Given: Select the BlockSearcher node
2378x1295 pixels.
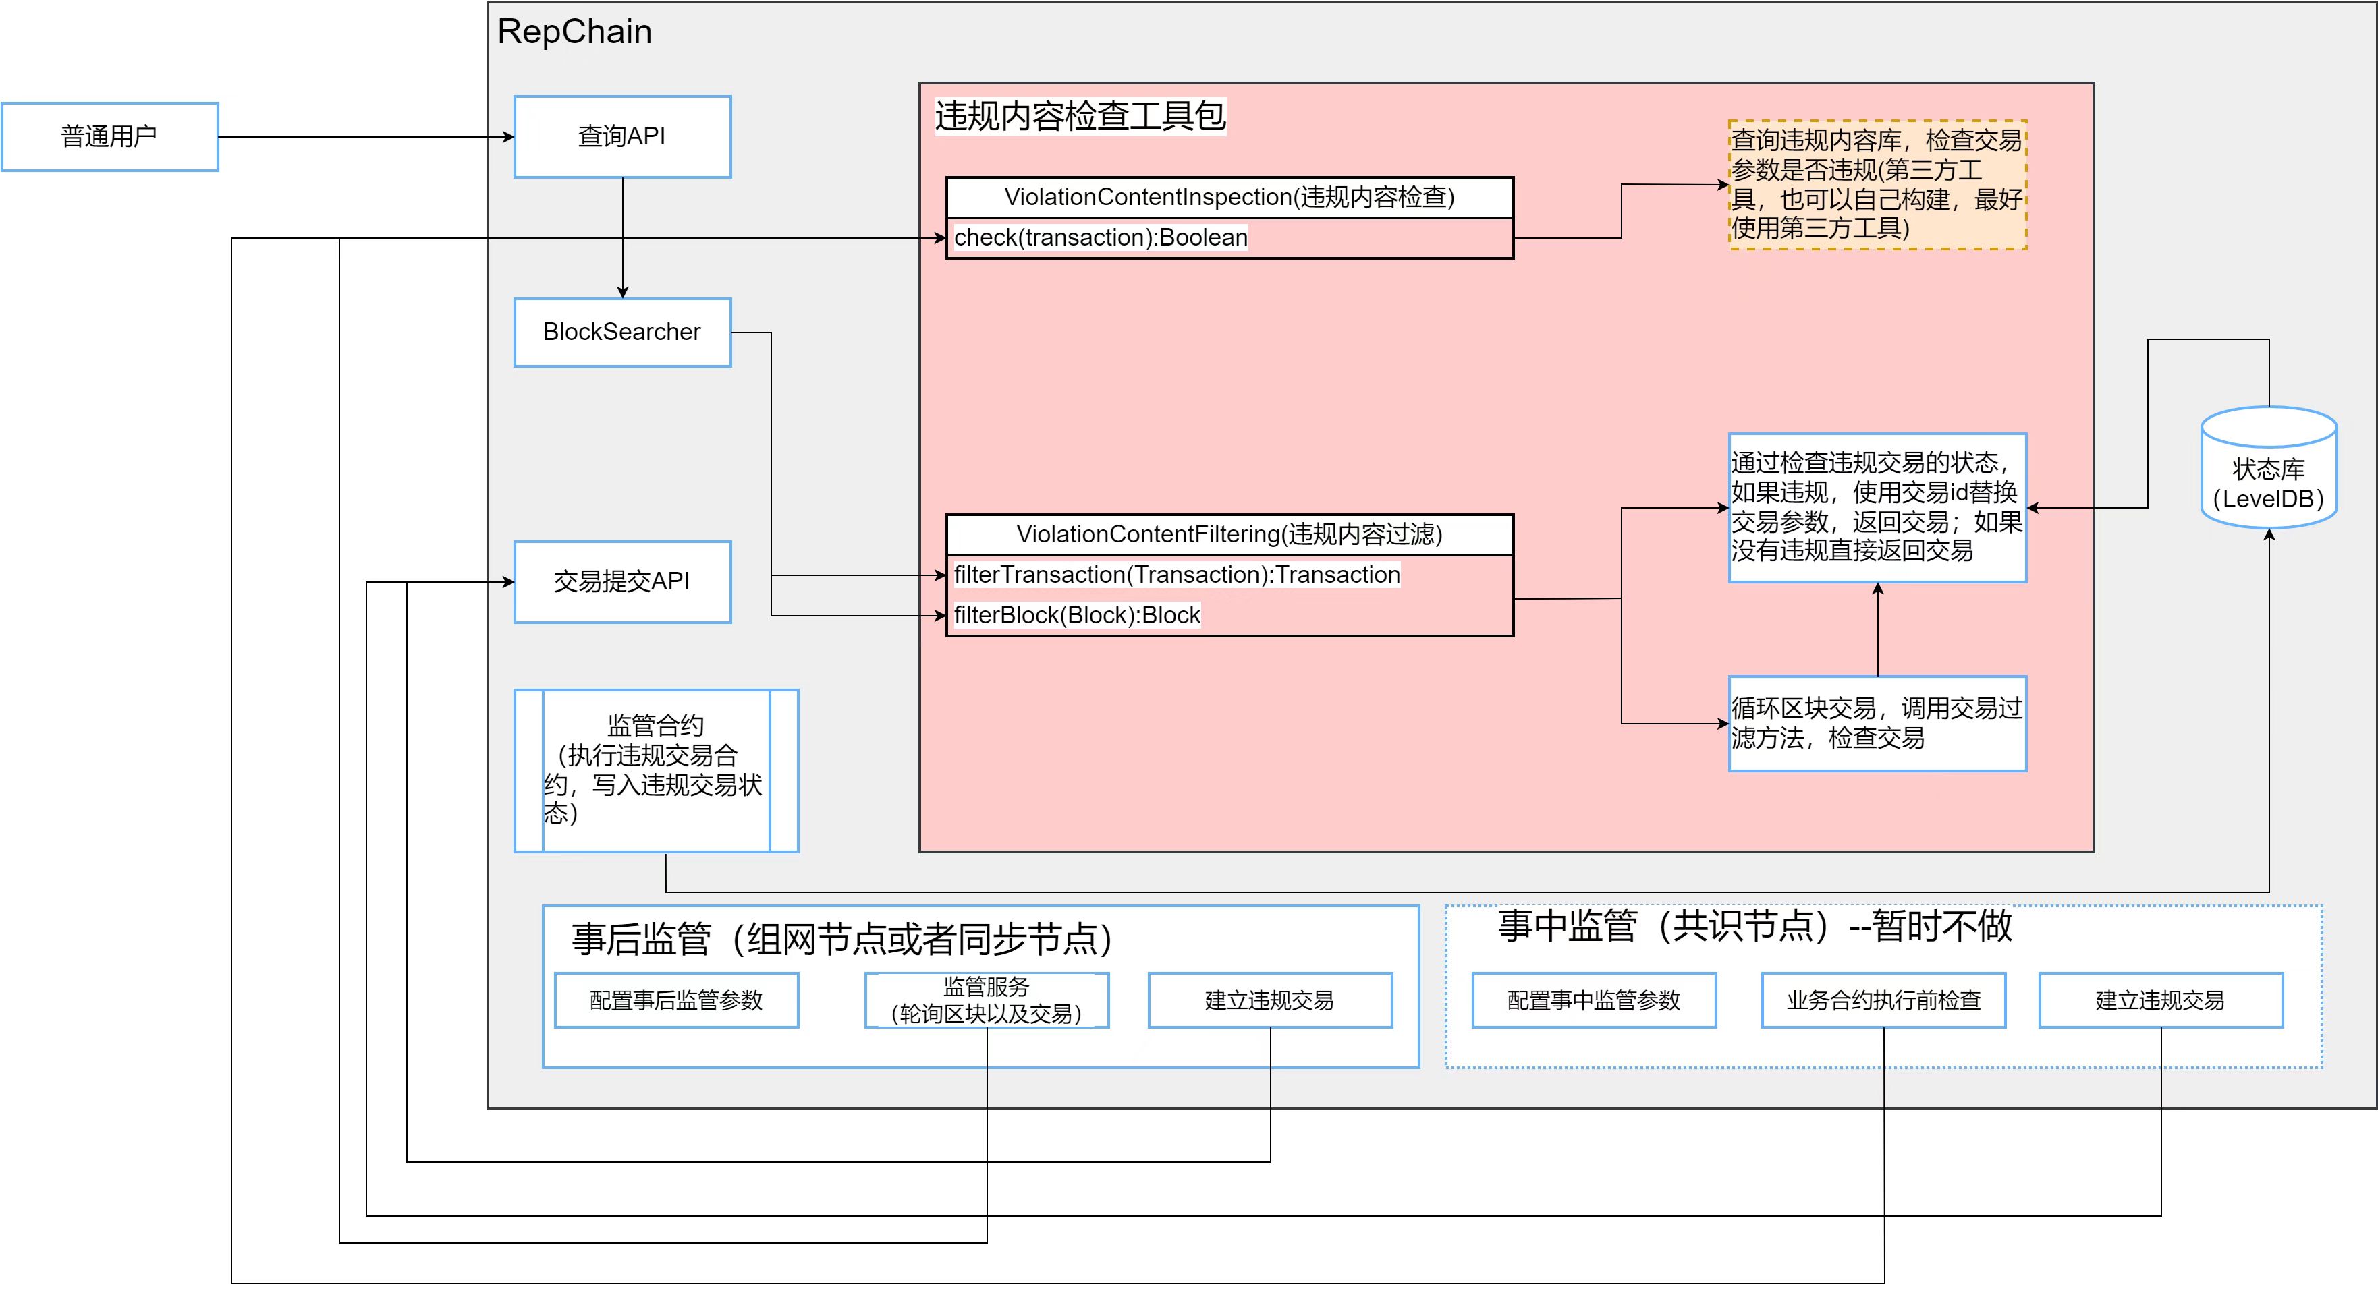Looking at the screenshot, I should pyautogui.click(x=622, y=333).
